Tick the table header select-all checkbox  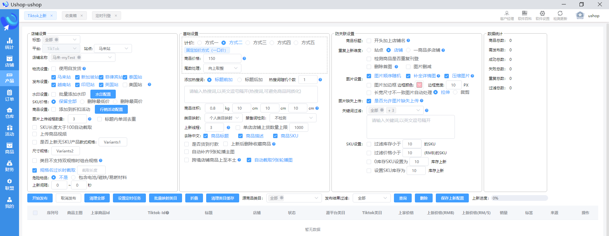click(35, 213)
